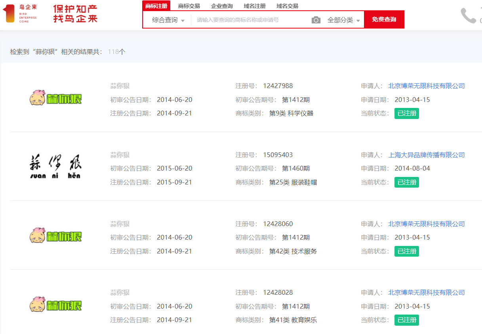The image size is (482, 334).
Task: Open calligraphy trademark thumbnail for 15095403
Action: 56,167
